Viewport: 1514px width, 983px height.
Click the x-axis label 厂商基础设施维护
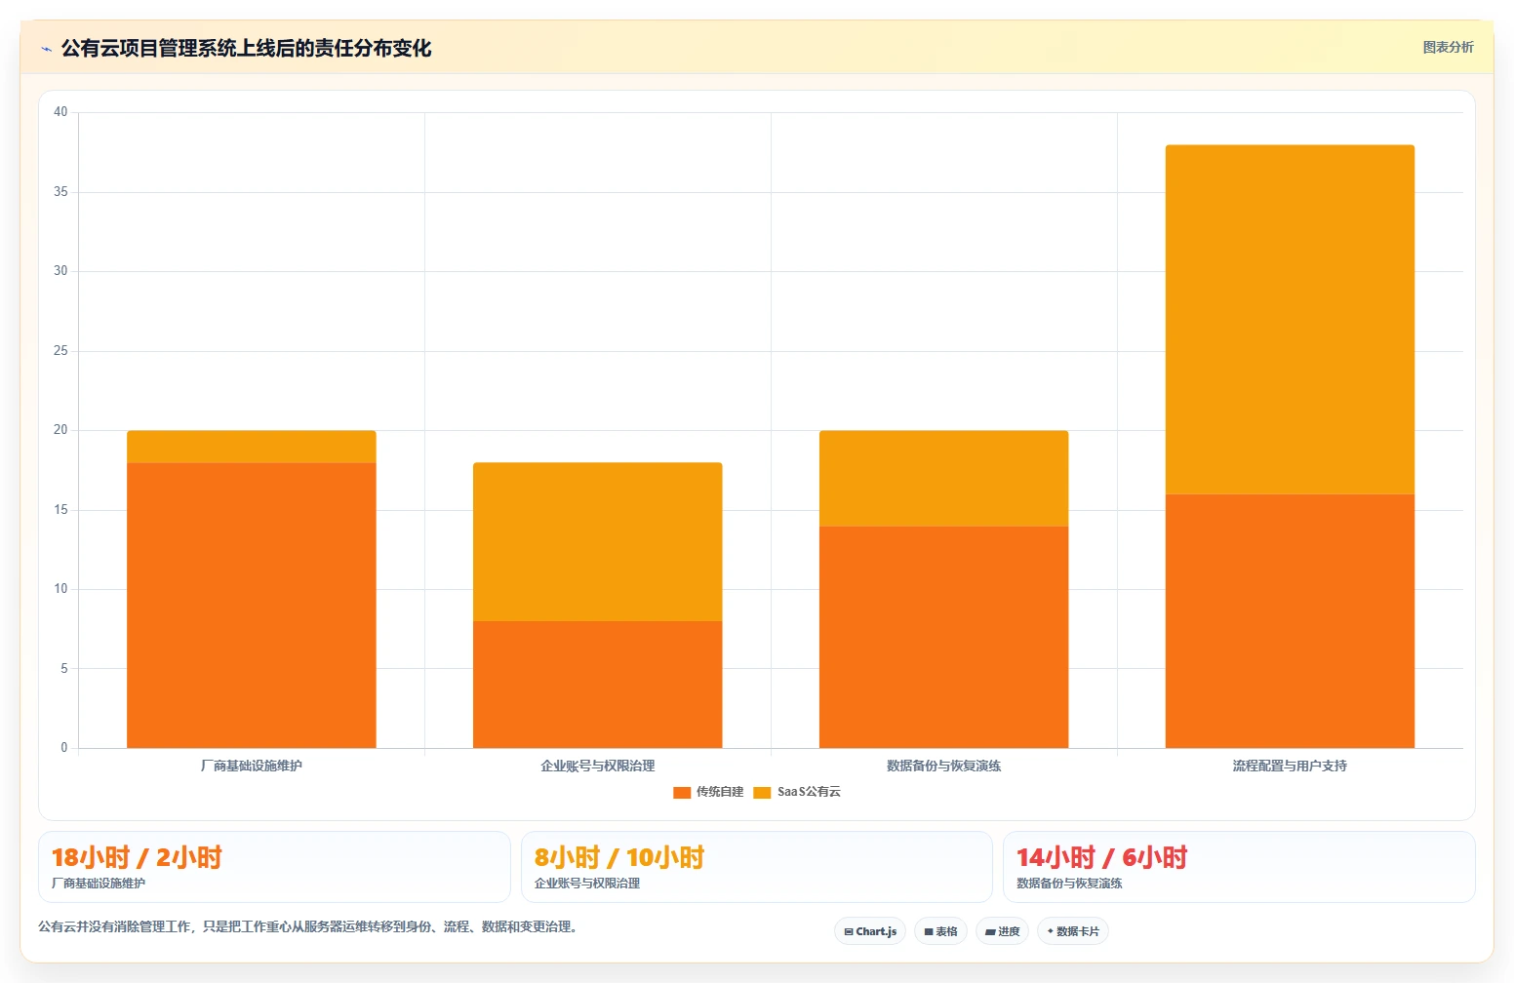click(252, 767)
